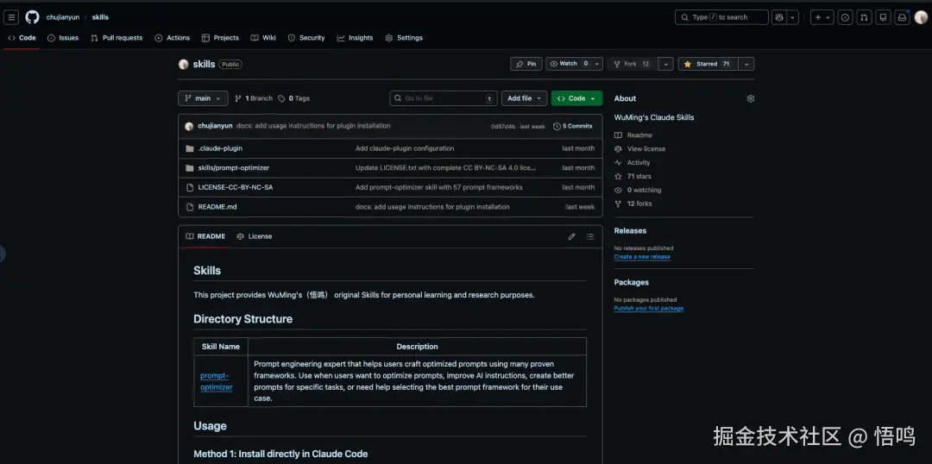This screenshot has height=464, width=932.
Task: Toggle the Starred button
Action: click(x=708, y=64)
